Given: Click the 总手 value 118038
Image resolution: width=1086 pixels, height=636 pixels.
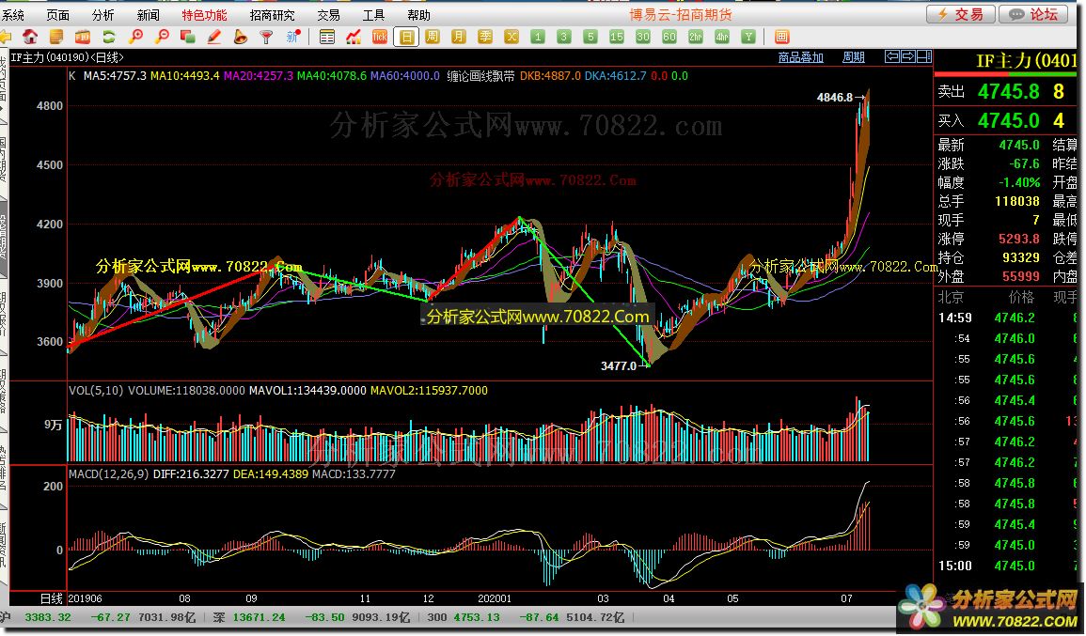Looking at the screenshot, I should pos(1016,201).
